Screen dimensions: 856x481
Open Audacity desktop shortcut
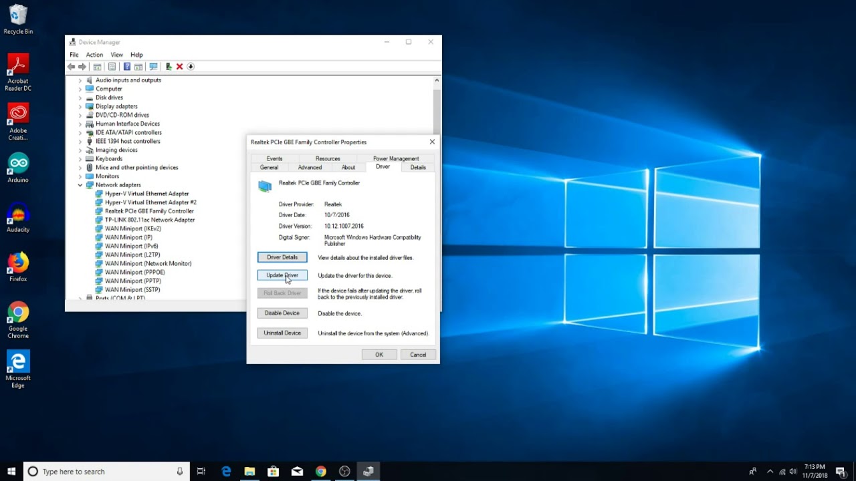18,217
